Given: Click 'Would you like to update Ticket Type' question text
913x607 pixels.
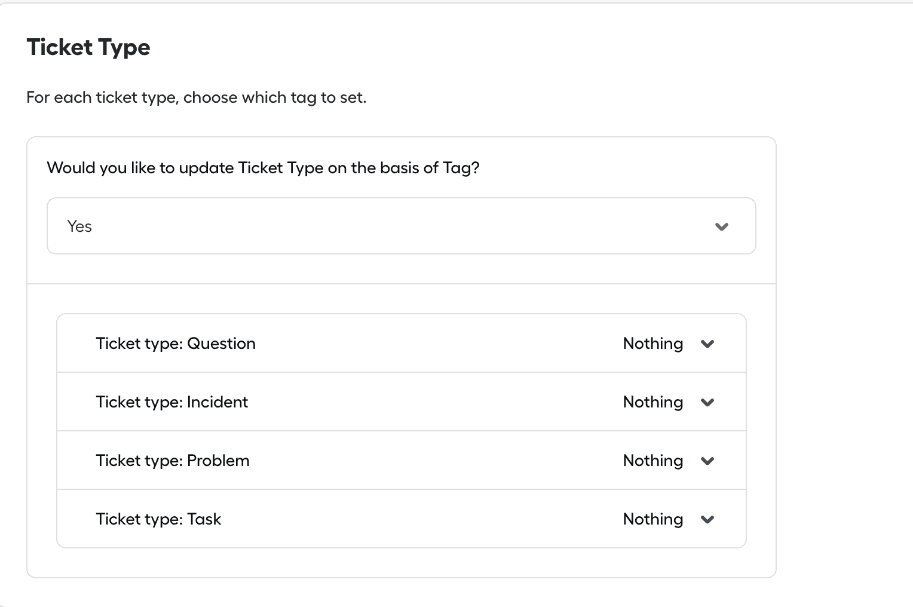Looking at the screenshot, I should click(263, 168).
